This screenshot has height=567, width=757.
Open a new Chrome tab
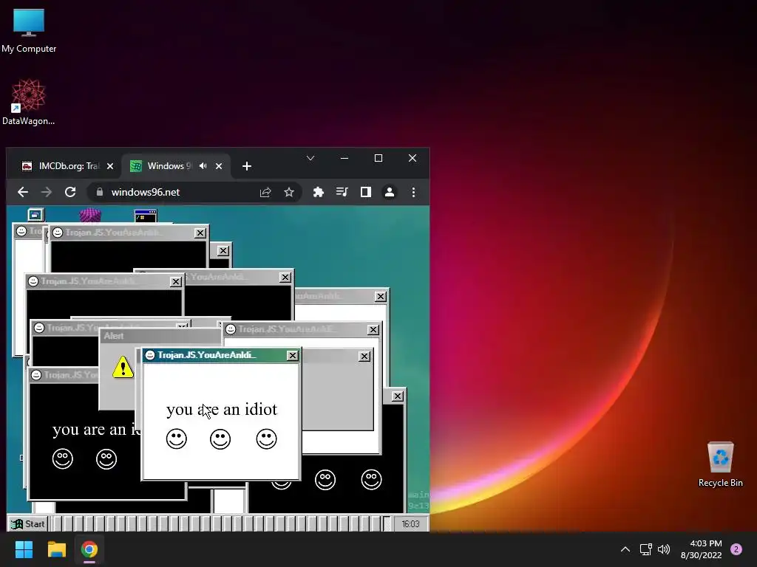247,166
